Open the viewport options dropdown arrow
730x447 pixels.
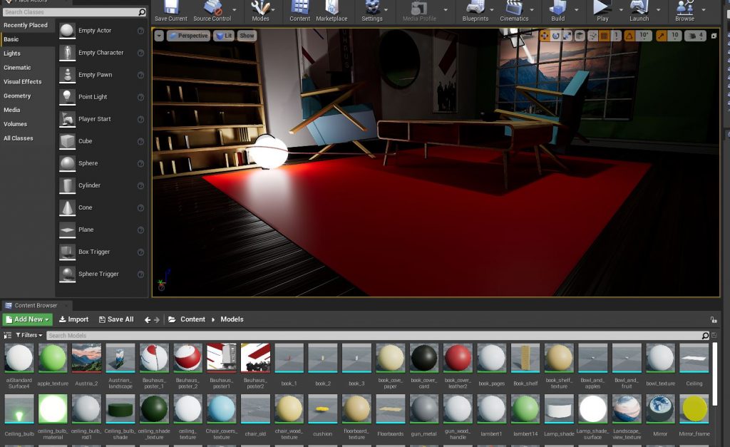(159, 36)
